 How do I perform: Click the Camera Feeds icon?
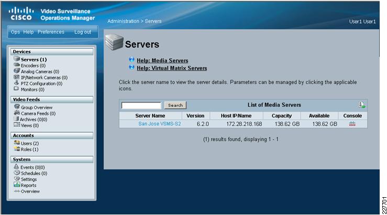tap(17, 113)
